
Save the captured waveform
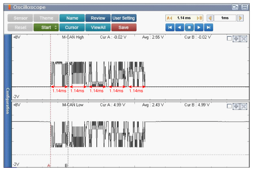[124, 27]
